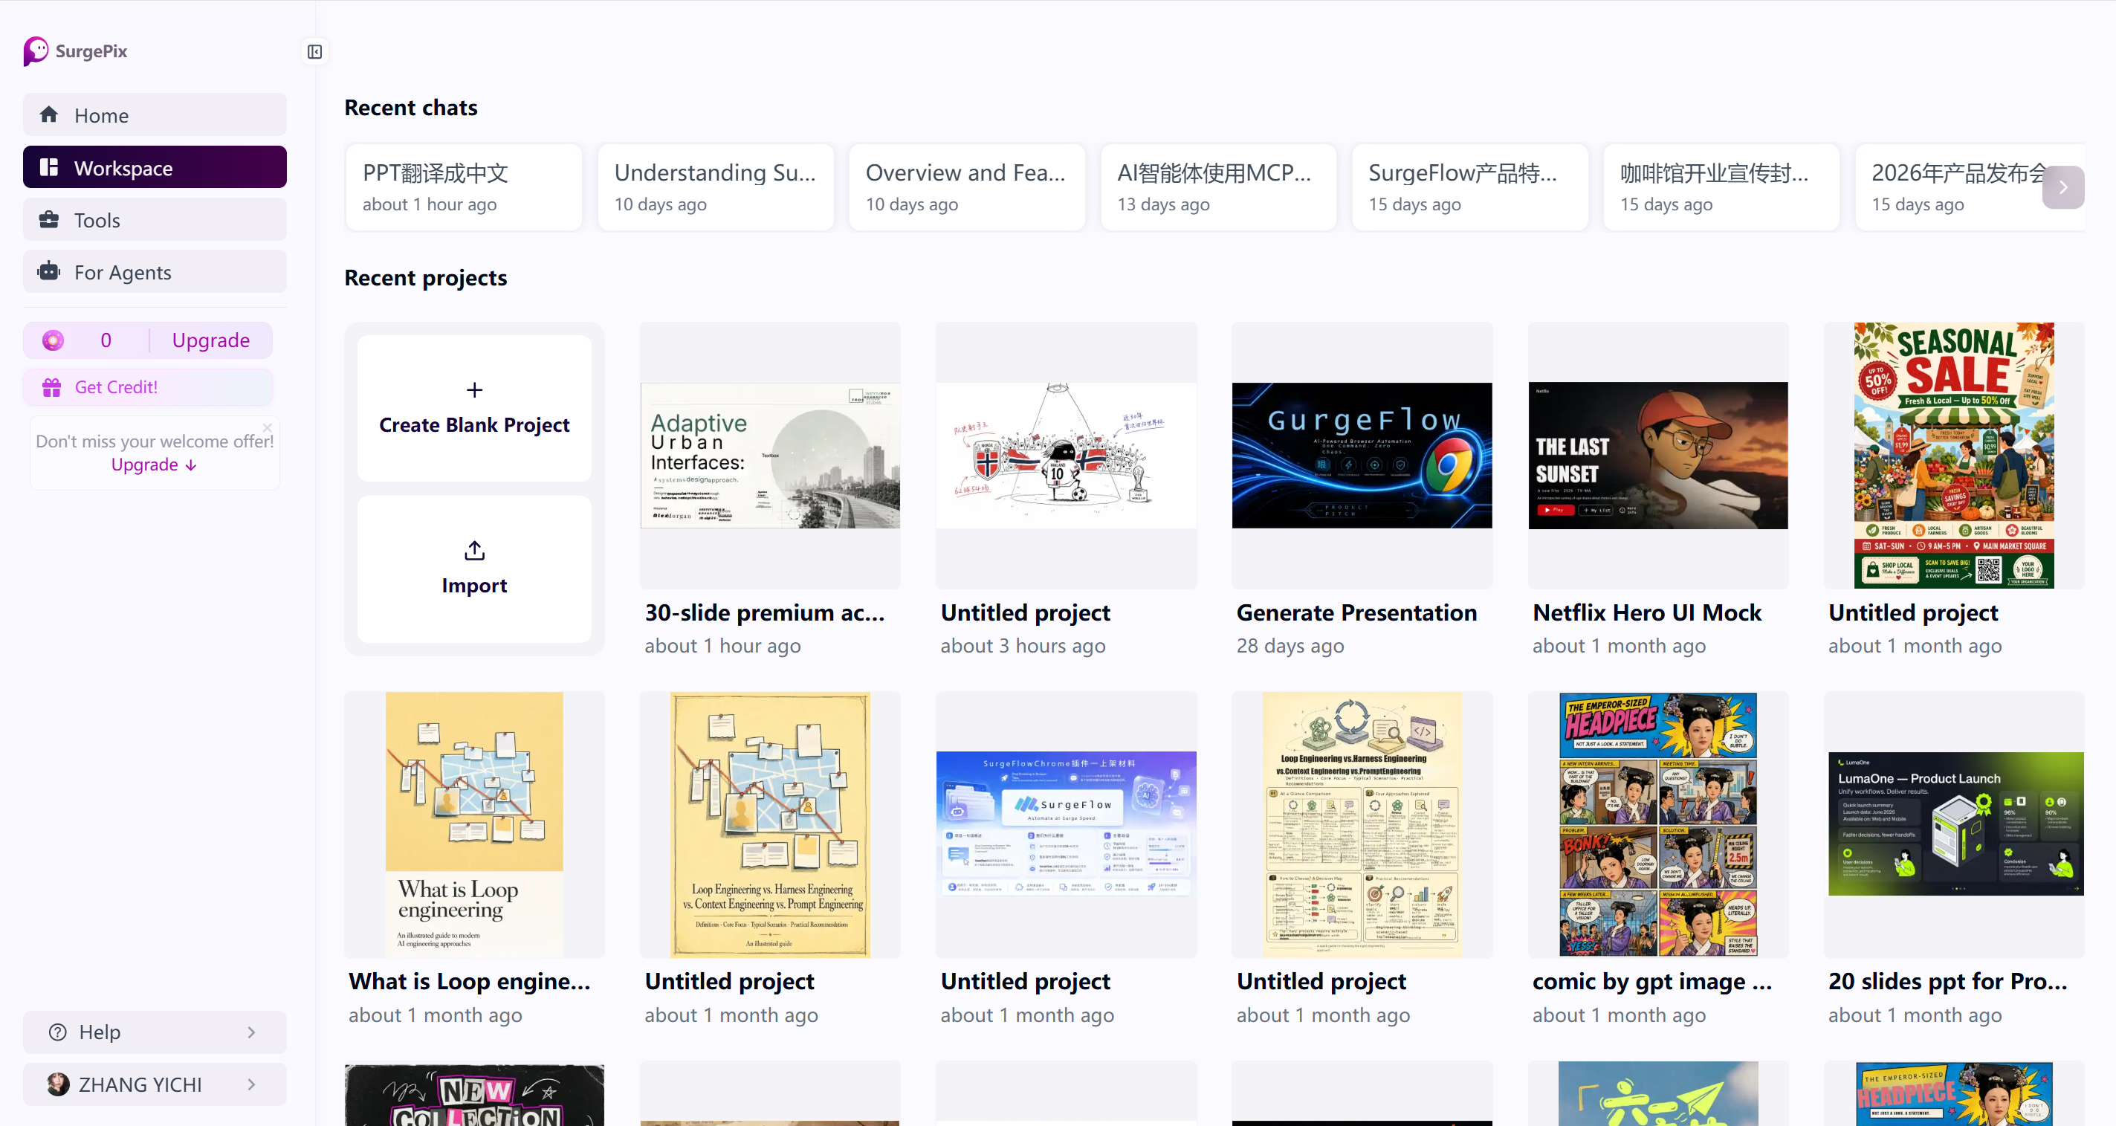The width and height of the screenshot is (2116, 1126).
Task: Click the Workspace layout icon
Action: [x=49, y=167]
